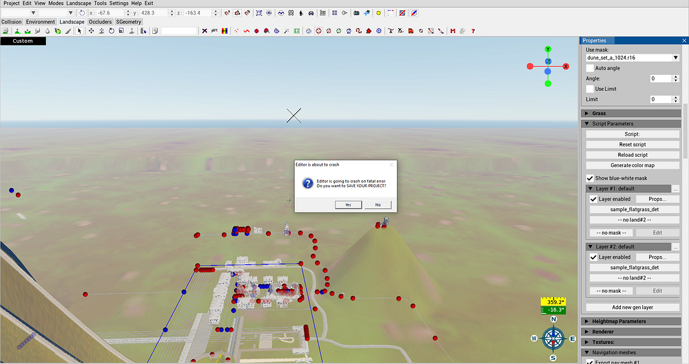Open the Tools menu
The image size is (689, 364).
[100, 3]
